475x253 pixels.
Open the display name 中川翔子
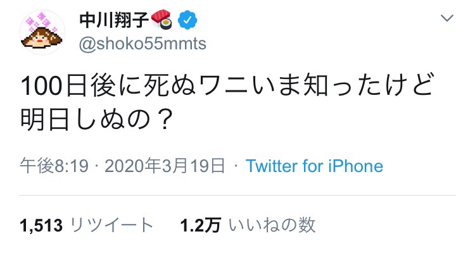pos(114,20)
